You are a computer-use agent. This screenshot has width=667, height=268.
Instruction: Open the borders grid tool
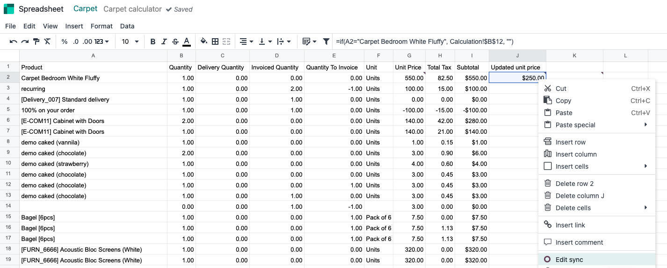[215, 41]
